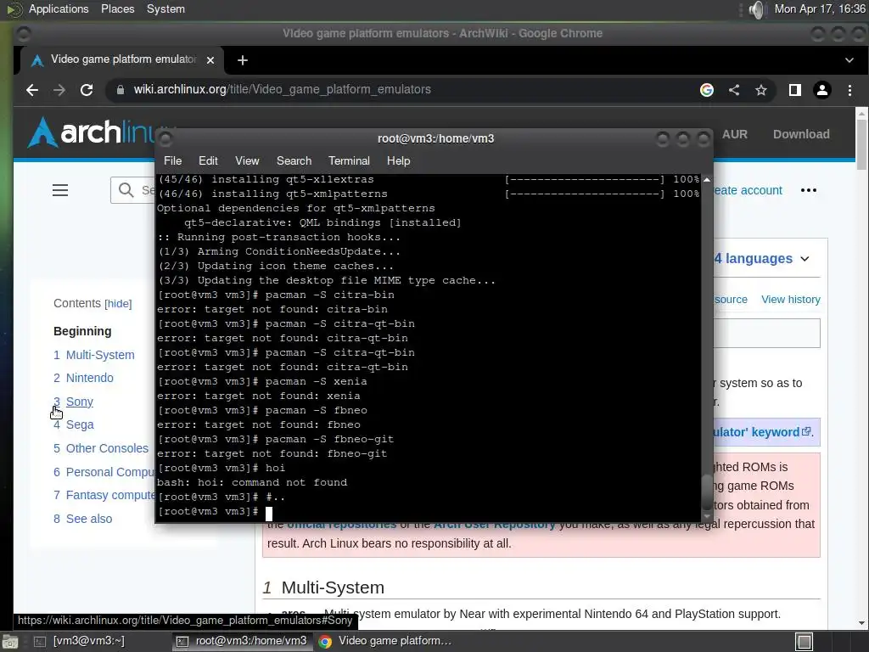Screen dimensions: 869x652
Task: Open Chrome three-dot menu
Action: pyautogui.click(x=849, y=90)
